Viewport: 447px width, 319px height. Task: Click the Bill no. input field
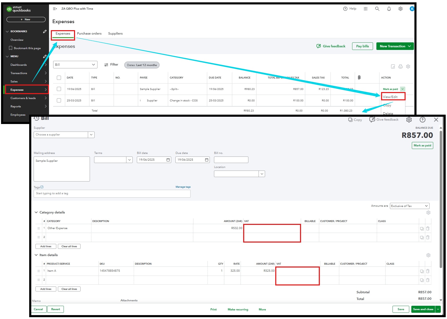tap(231, 160)
